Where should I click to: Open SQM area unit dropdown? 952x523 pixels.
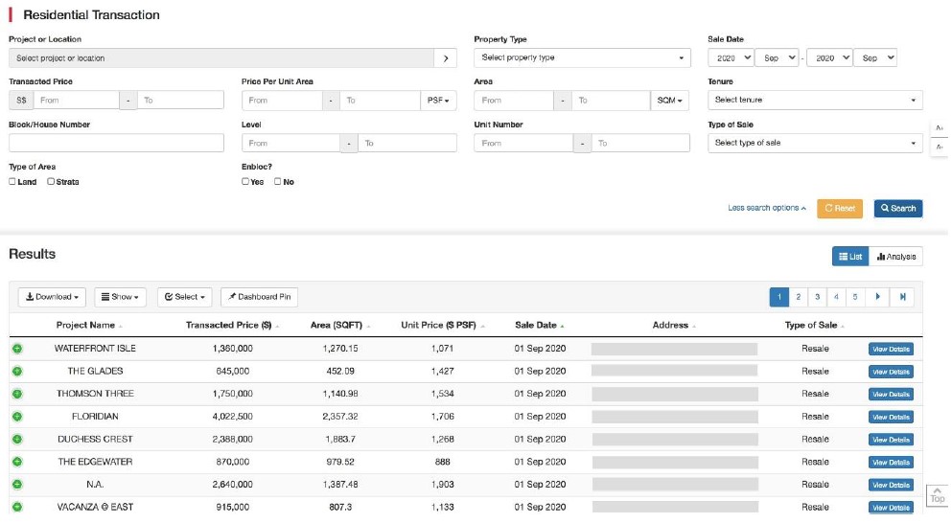pyautogui.click(x=670, y=101)
